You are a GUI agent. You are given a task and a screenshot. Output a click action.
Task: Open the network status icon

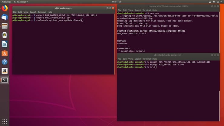210,2
